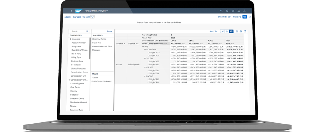Select Controlling Area dimension
Viewport: 312px width, 132px height.
[77, 83]
